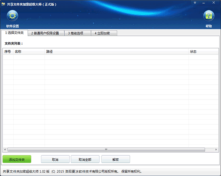Click the 文件夹列表 label
Image resolution: width=221 pixels, height=176 pixels.
click(14, 43)
